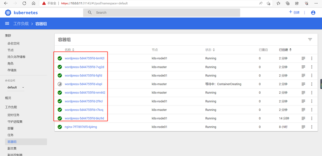Focus the dashboard Search field

tap(162, 13)
